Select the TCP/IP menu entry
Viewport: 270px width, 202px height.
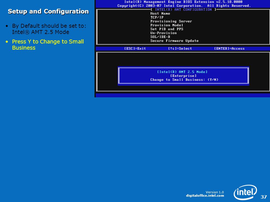157,17
